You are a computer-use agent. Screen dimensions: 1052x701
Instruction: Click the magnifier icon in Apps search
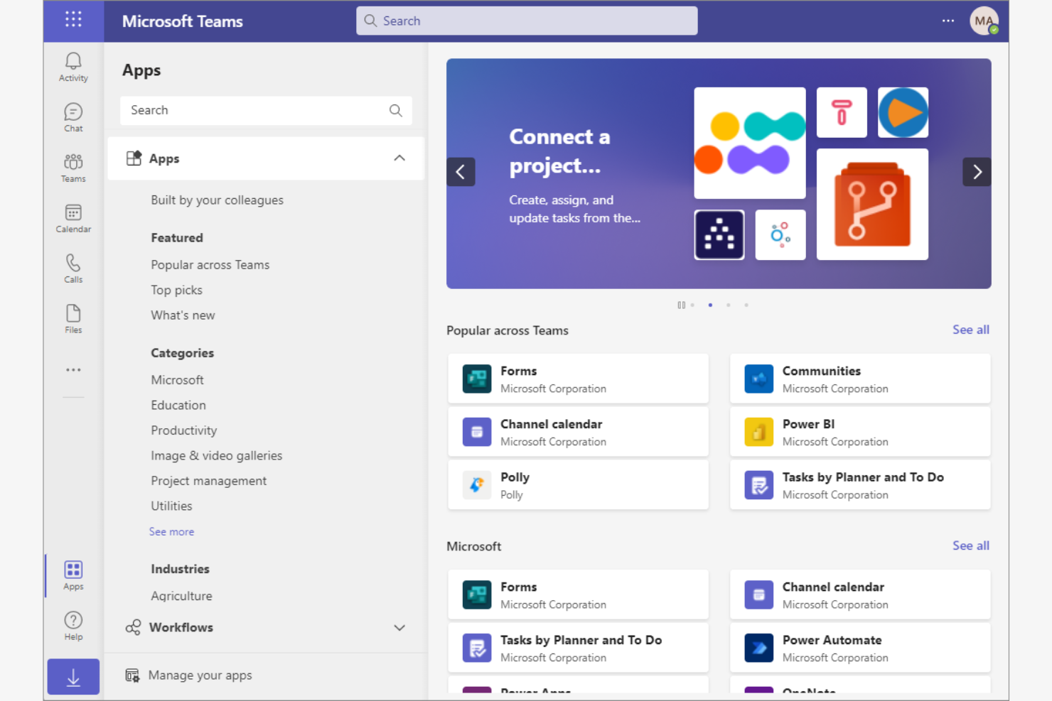(x=396, y=110)
